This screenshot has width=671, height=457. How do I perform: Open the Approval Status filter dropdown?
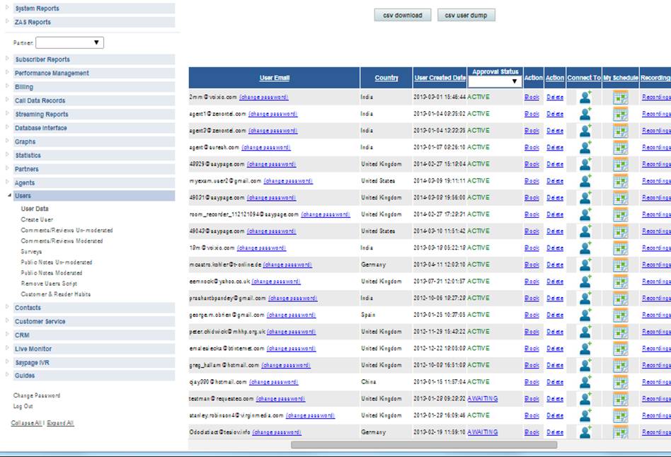click(494, 81)
